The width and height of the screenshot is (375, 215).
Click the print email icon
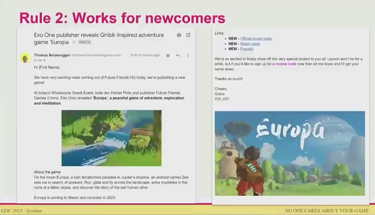point(179,35)
